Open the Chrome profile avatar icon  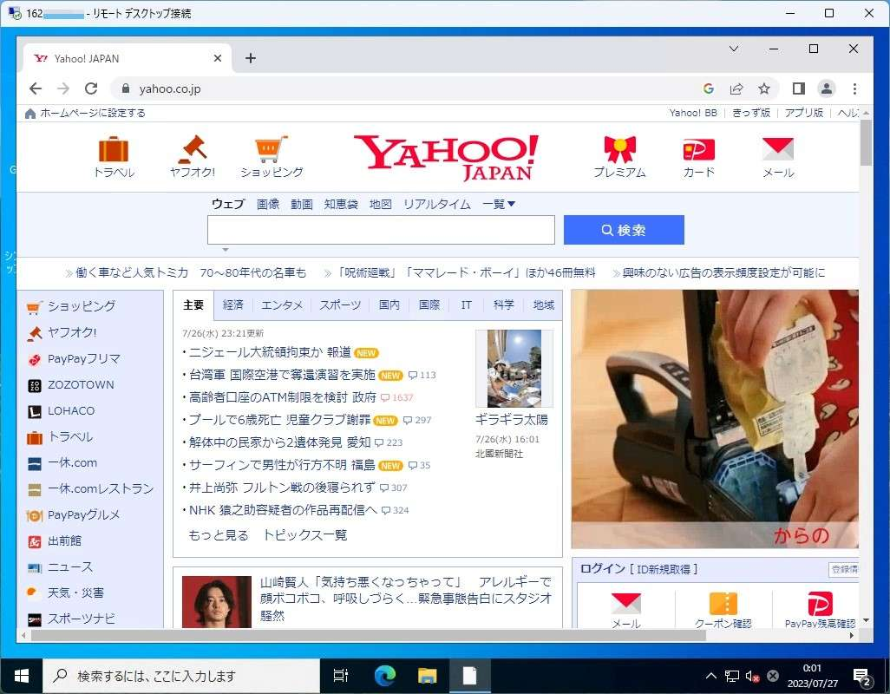(827, 88)
